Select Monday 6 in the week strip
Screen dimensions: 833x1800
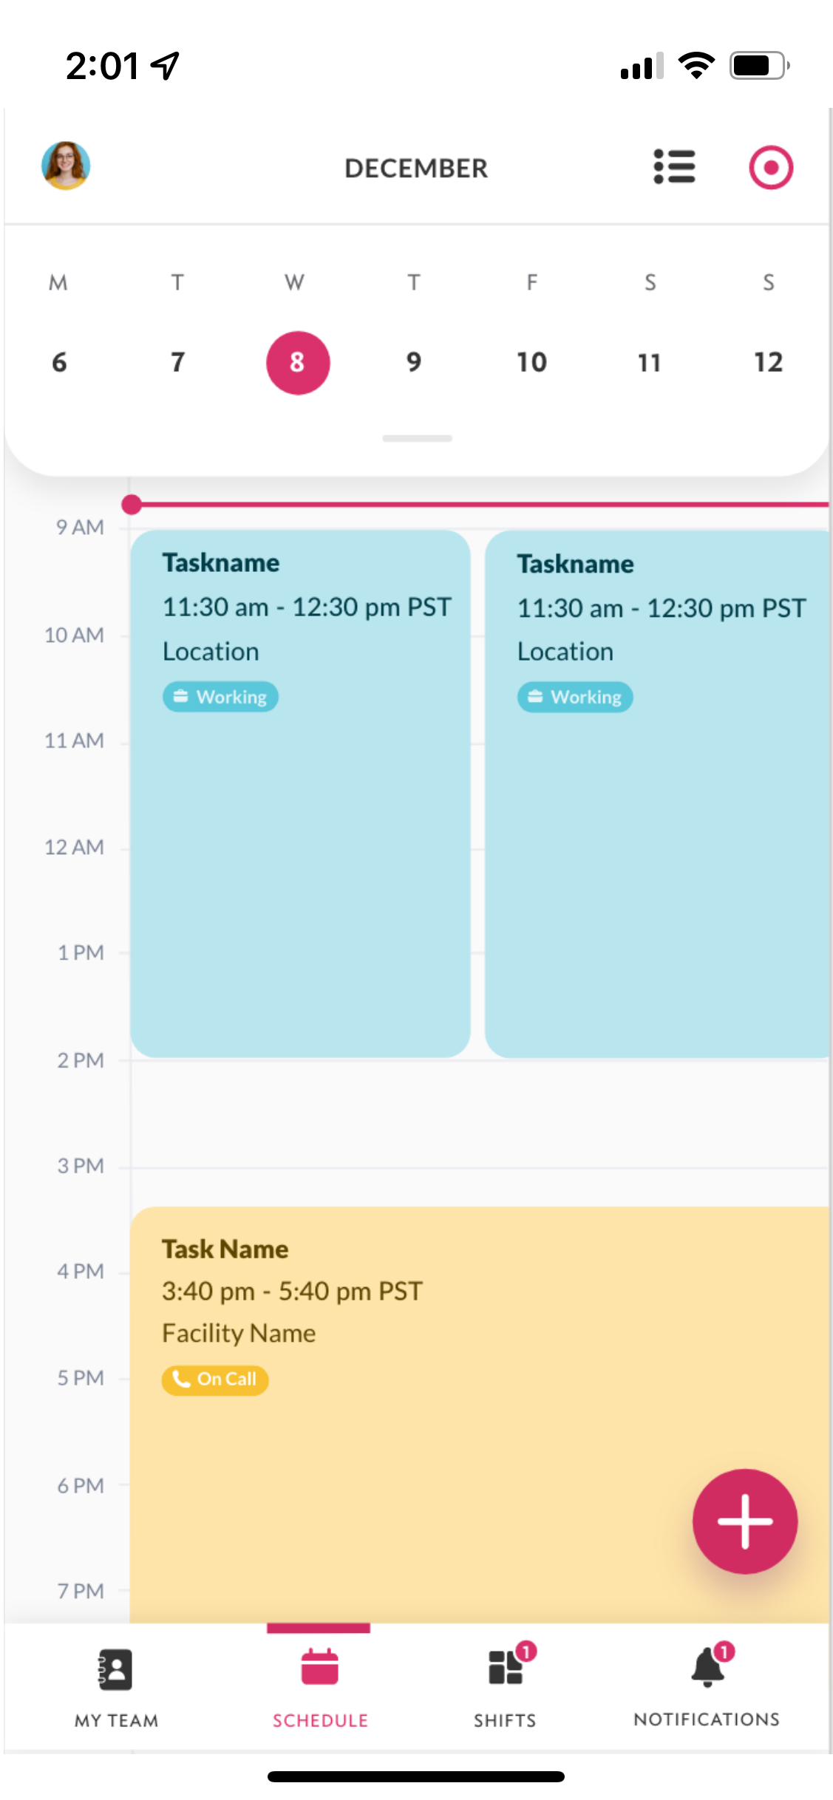59,362
